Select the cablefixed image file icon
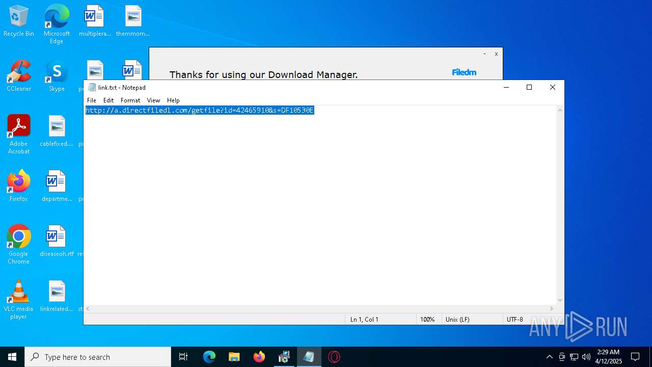The height and width of the screenshot is (367, 652). (57, 132)
